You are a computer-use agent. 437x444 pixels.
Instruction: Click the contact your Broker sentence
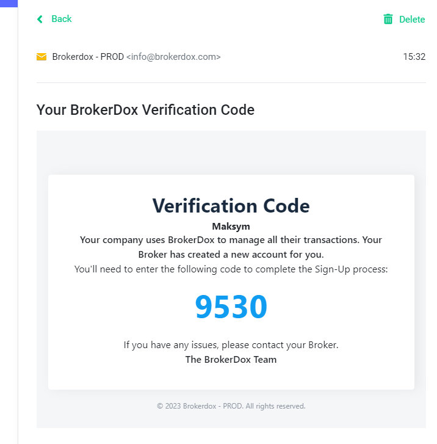point(231,345)
